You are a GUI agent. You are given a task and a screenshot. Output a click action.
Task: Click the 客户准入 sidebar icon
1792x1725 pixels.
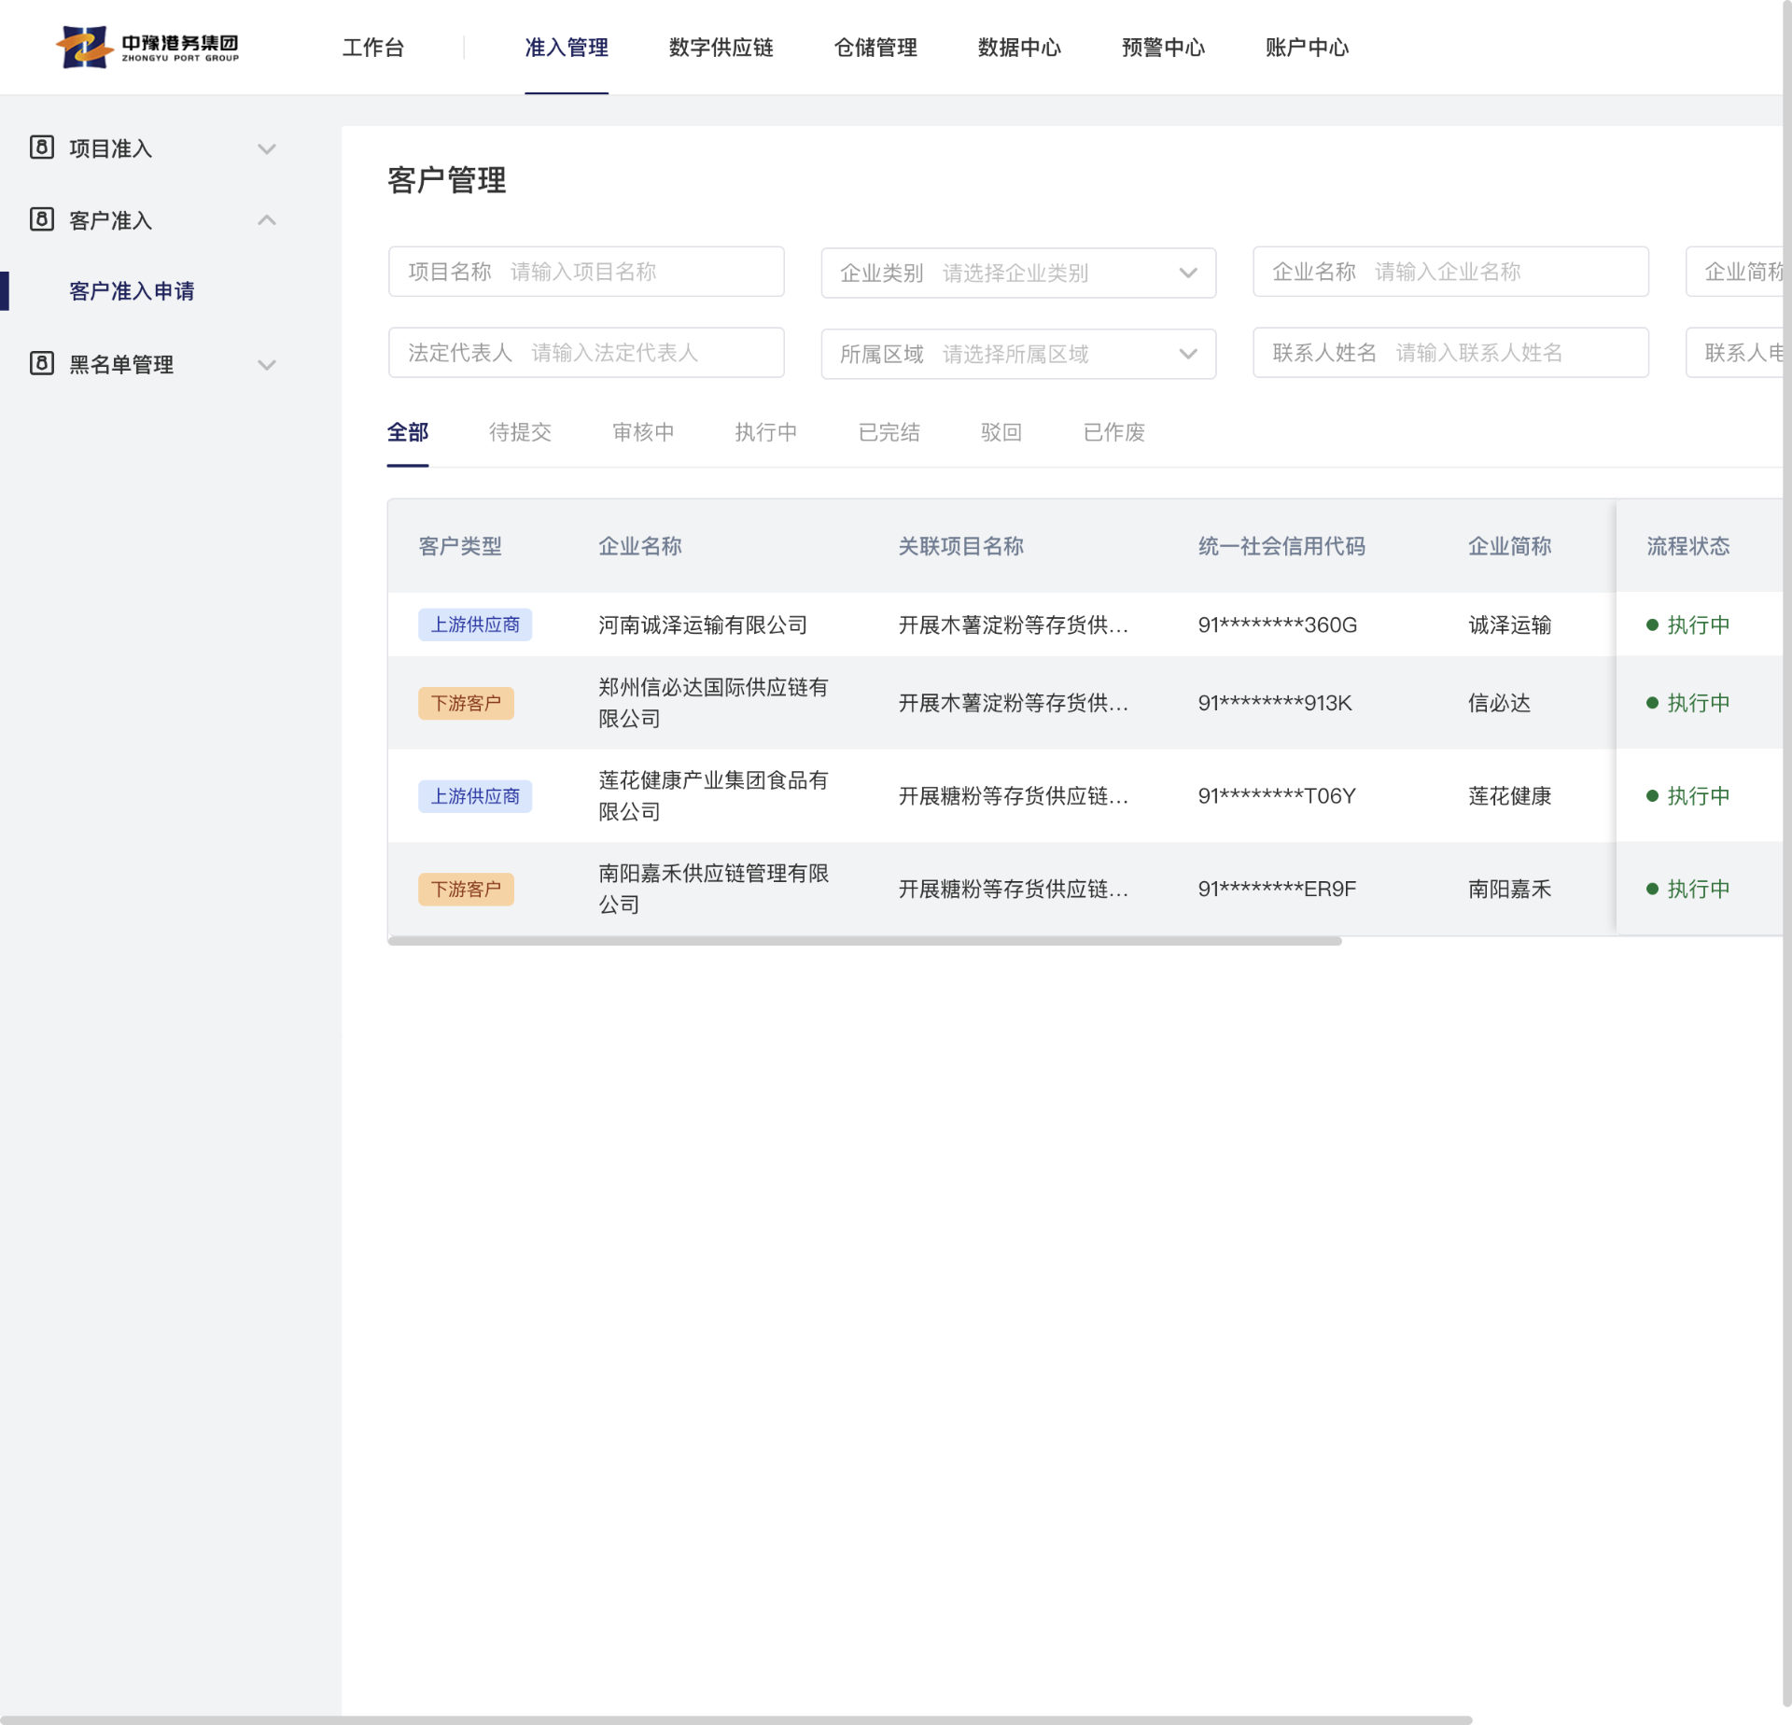[42, 219]
